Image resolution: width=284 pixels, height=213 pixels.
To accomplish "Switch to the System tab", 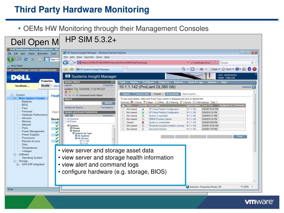I will tap(126, 94).
